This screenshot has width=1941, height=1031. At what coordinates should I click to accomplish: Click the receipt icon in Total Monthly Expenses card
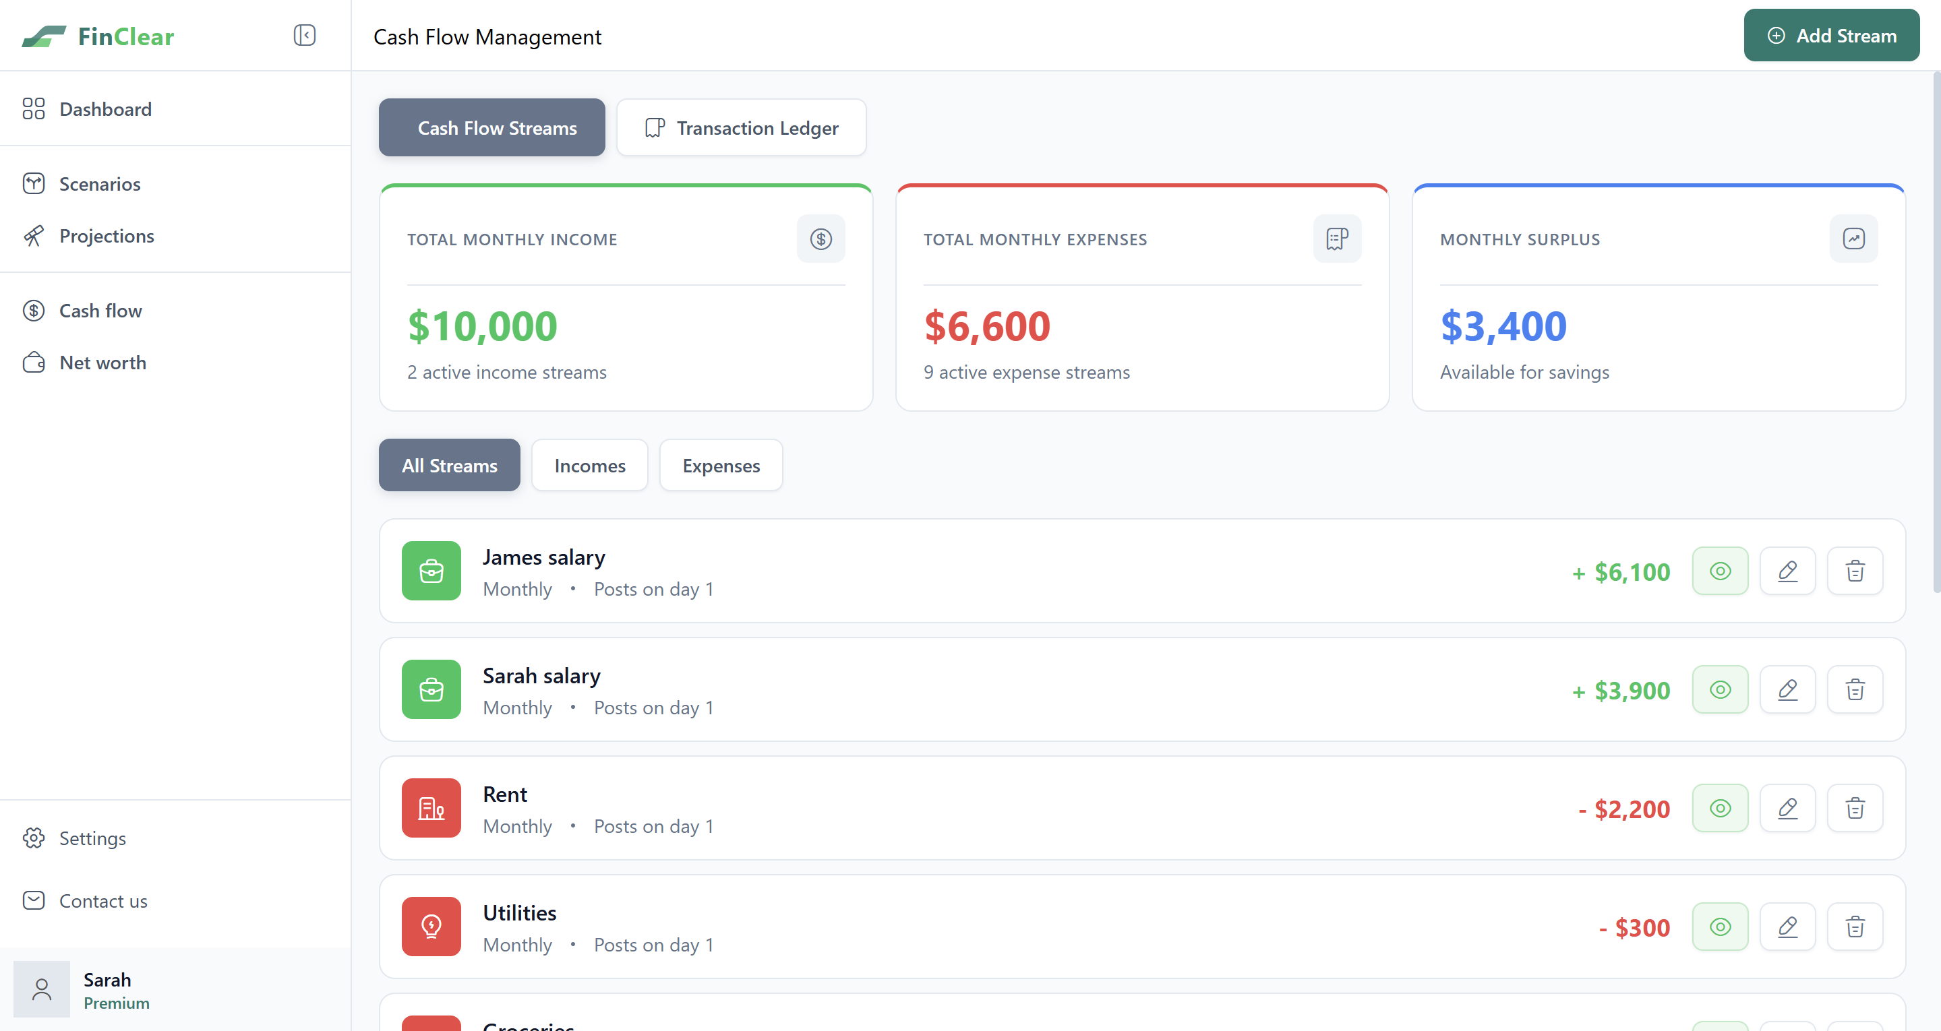tap(1337, 239)
